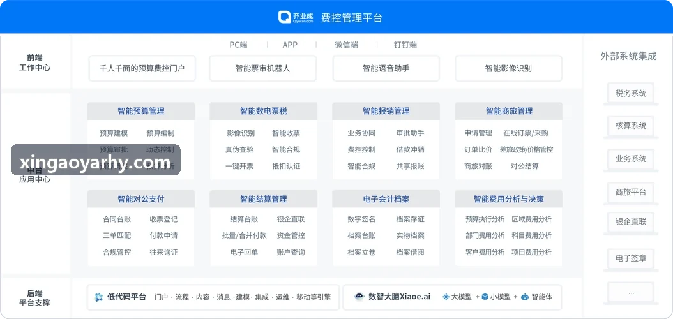This screenshot has height=319, width=673.
Task: Click 差旅政策/价格管控 in 智能商旅管理
Action: coord(527,150)
